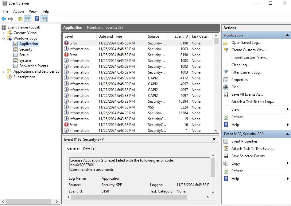Select the Security log in tree
Screen dimensions: 291x206
coord(25,49)
